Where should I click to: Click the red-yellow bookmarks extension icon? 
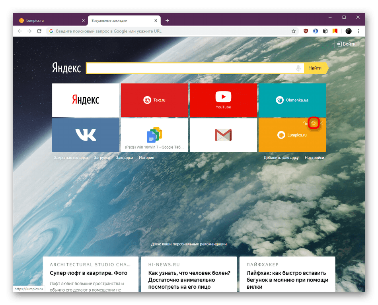[335, 31]
